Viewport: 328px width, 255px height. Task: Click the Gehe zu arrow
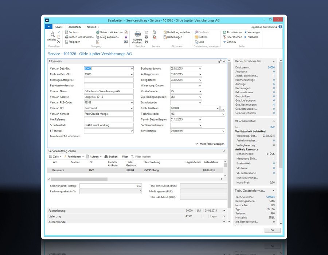tap(224, 42)
